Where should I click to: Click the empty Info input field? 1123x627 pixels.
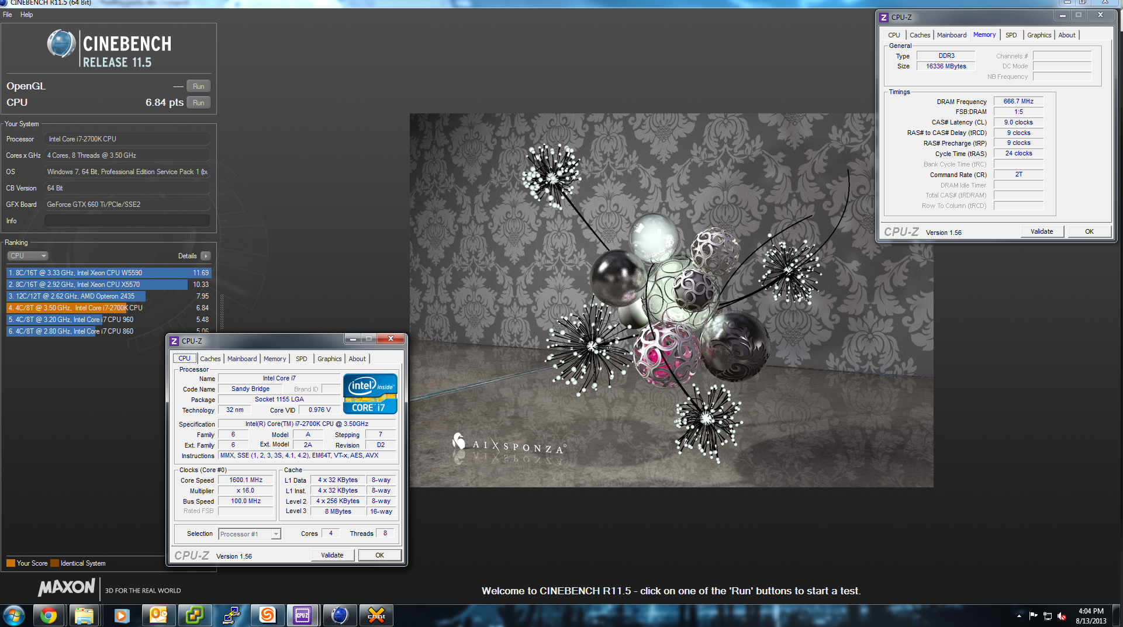pyautogui.click(x=127, y=221)
